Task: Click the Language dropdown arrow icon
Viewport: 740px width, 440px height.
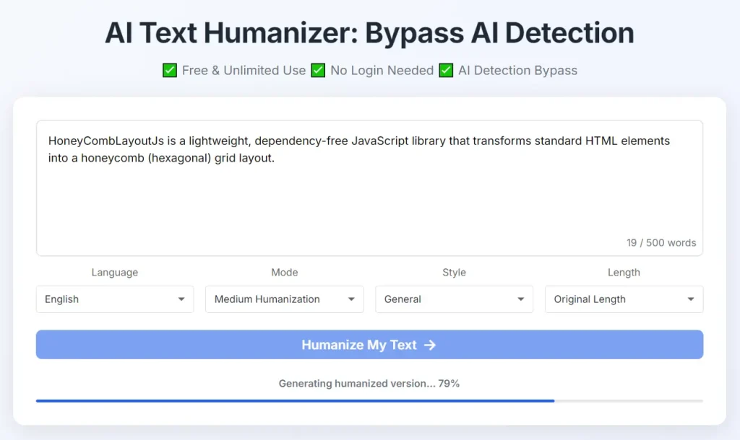Action: pos(181,299)
